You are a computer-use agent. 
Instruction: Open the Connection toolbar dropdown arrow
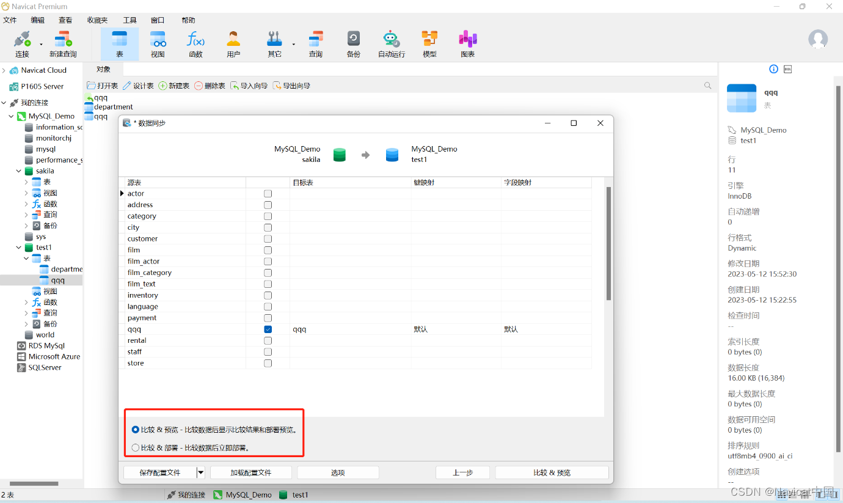point(42,44)
